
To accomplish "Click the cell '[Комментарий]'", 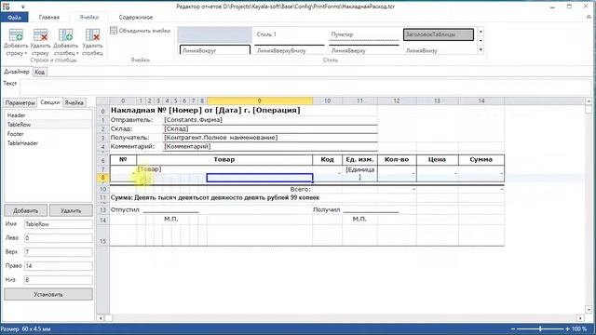I will tap(270, 146).
